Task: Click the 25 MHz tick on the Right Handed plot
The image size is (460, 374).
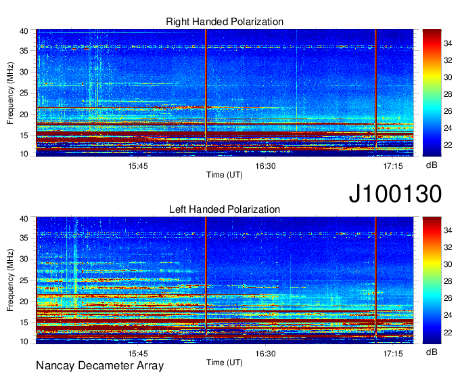Action: (24, 93)
